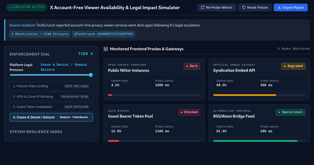Click the Open-Source Frontend category label
The height and width of the screenshot is (165, 314).
tap(127, 65)
